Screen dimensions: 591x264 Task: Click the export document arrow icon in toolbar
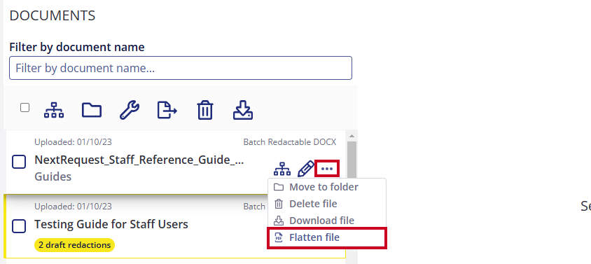pos(167,110)
